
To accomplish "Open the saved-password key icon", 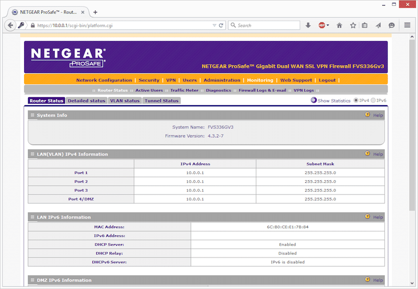I will coord(21,25).
